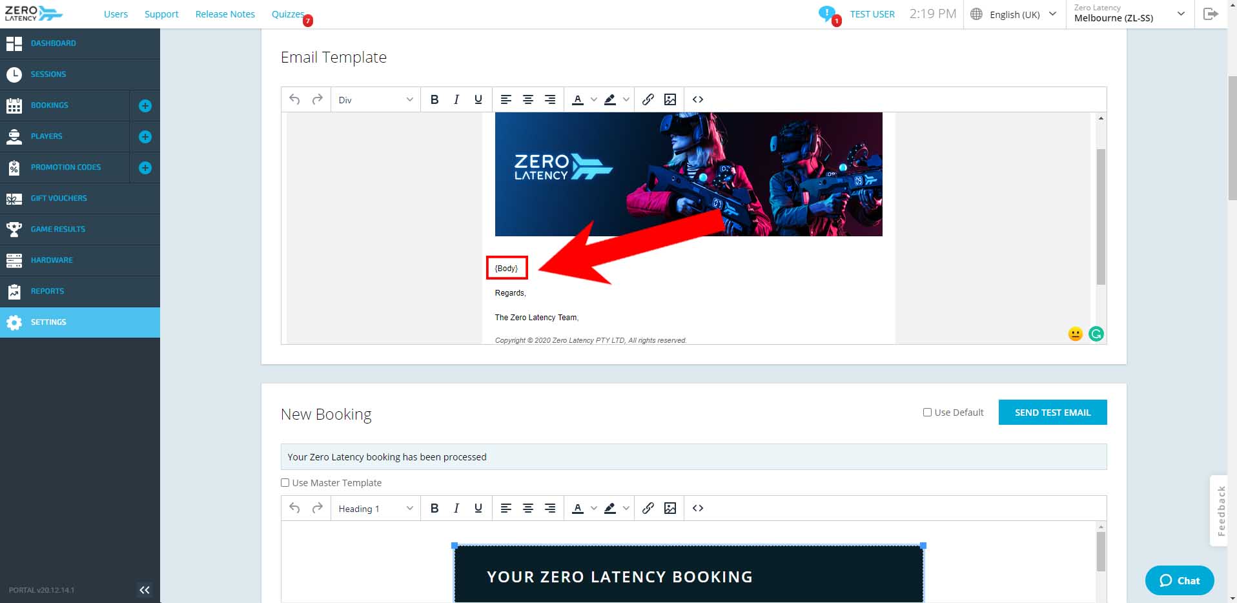Align left in Email Template editor
This screenshot has width=1237, height=603.
click(x=506, y=99)
